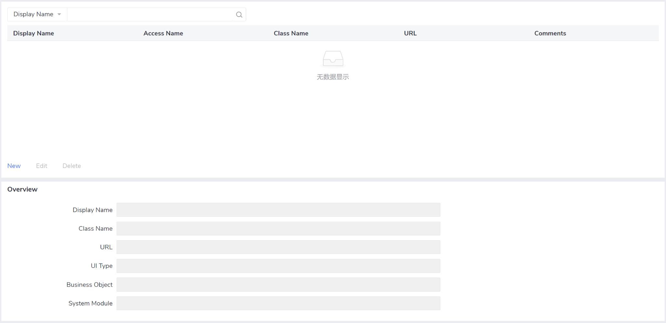666x323 pixels.
Task: Click the Overview Class Name field
Action: (278, 229)
